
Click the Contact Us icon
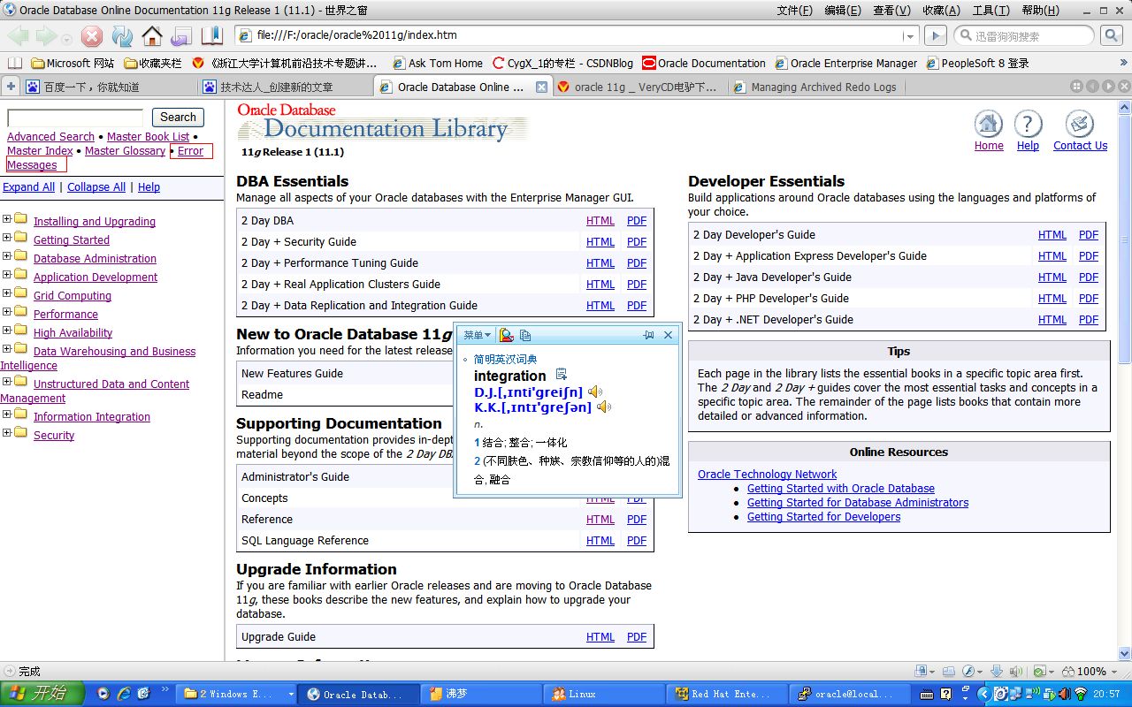click(x=1080, y=124)
